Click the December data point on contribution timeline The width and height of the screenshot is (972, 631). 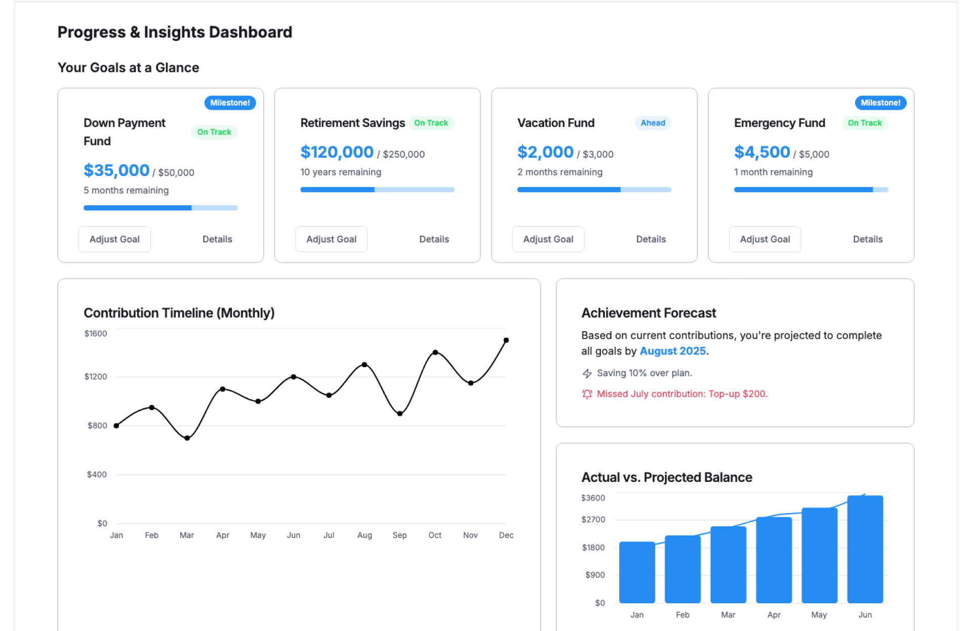[506, 340]
